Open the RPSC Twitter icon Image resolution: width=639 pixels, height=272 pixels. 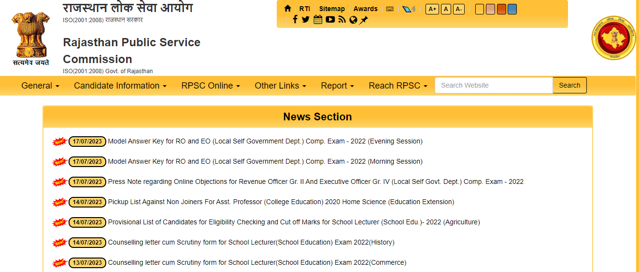306,20
